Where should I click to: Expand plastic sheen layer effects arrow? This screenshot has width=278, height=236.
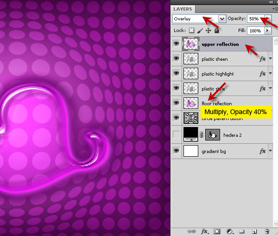tap(270, 59)
